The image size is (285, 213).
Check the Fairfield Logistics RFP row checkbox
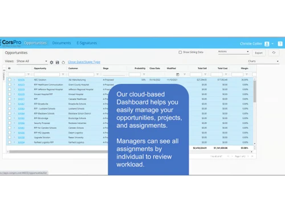point(10,142)
